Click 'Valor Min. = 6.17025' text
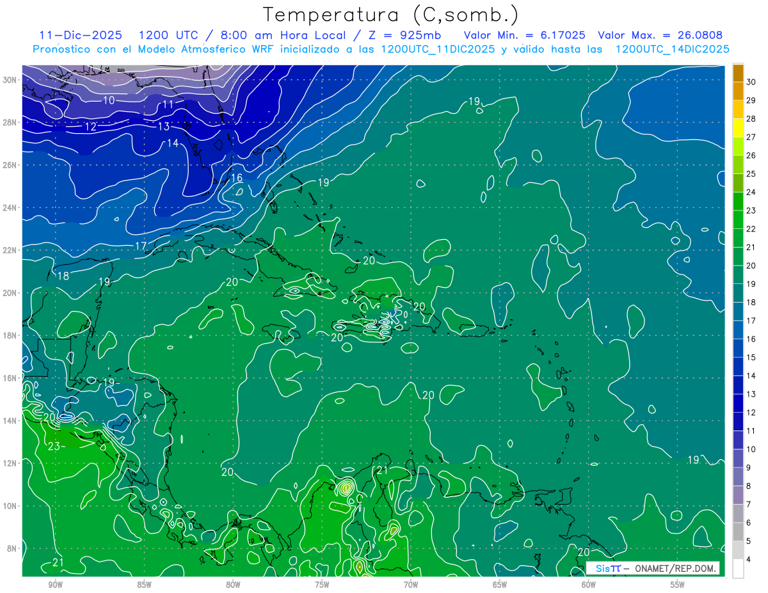 pos(524,35)
